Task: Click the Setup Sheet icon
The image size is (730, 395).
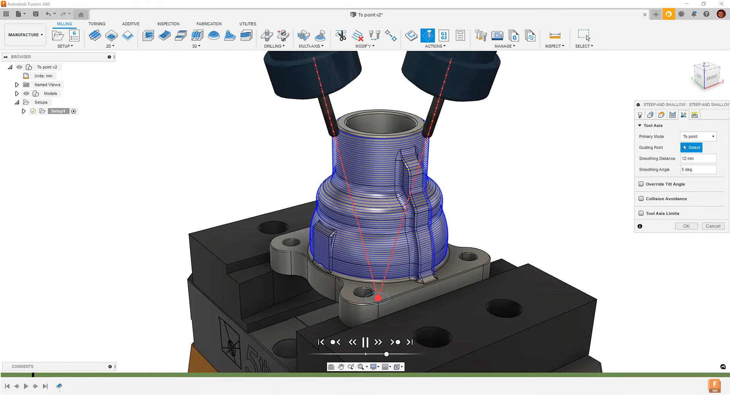Action: (460, 36)
